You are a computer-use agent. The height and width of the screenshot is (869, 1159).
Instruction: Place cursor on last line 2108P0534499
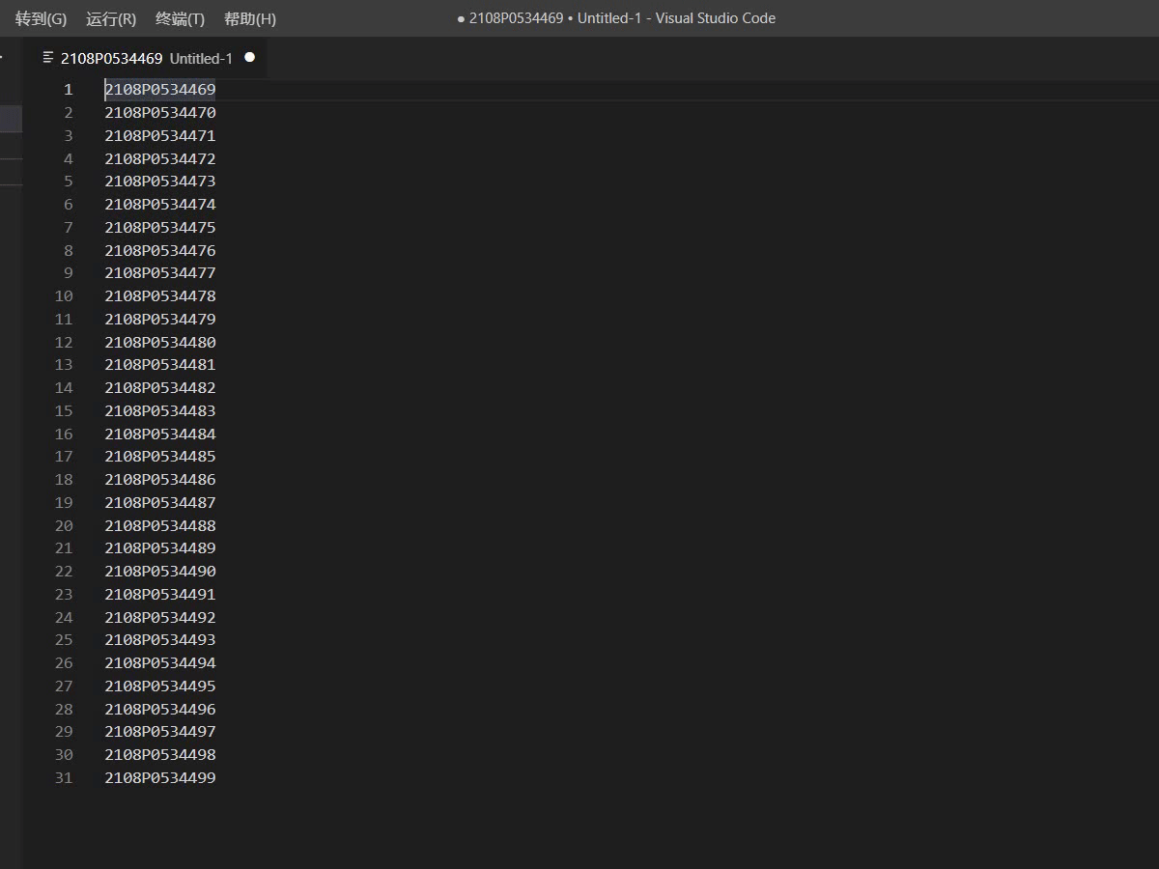click(x=160, y=778)
